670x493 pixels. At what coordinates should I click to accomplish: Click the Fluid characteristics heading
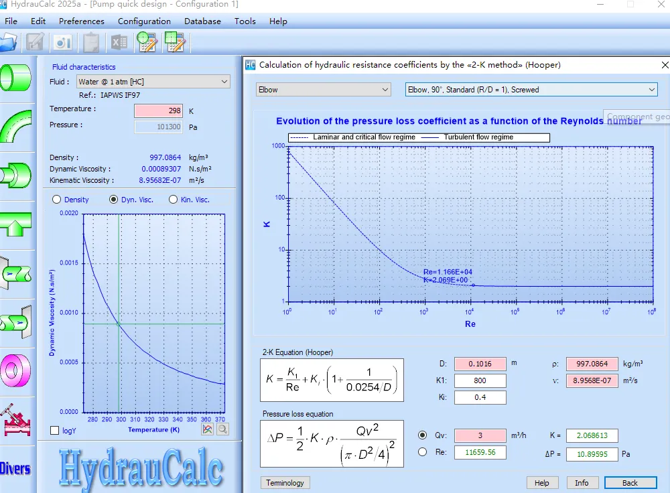coord(84,67)
